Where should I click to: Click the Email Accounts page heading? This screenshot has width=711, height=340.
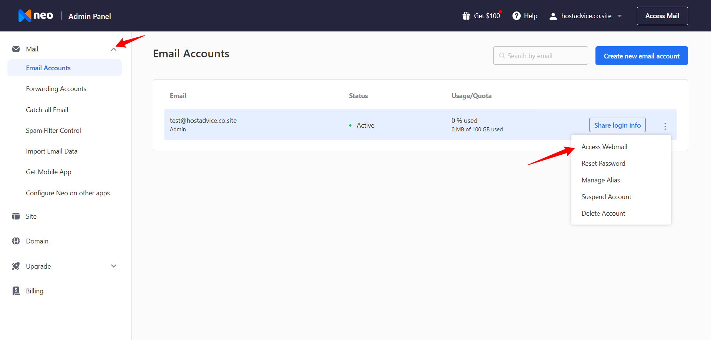[x=191, y=54]
